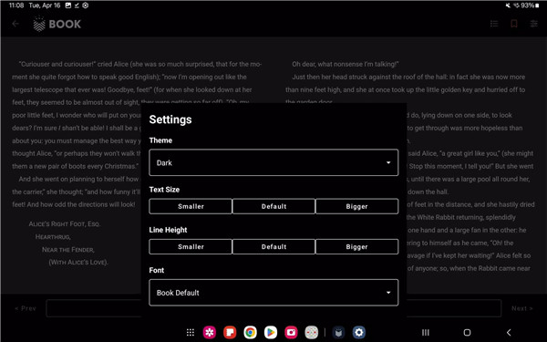
Task: Click the "(With Alice's Love)." line
Action: pos(78,262)
